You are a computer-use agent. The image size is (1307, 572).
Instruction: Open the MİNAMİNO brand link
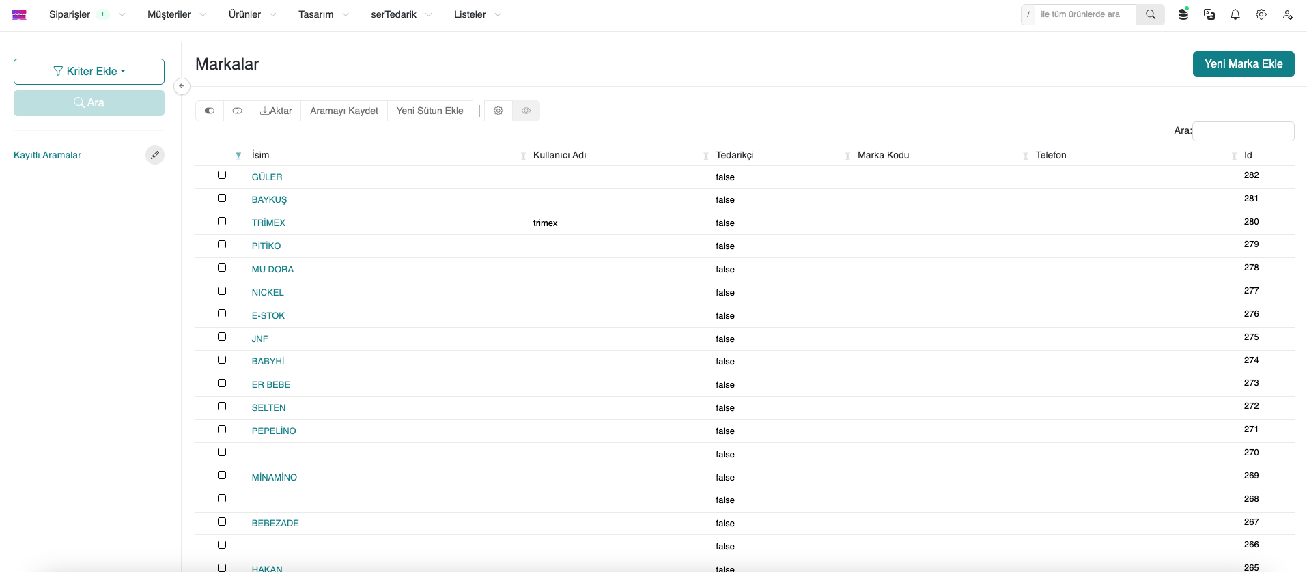coord(275,477)
